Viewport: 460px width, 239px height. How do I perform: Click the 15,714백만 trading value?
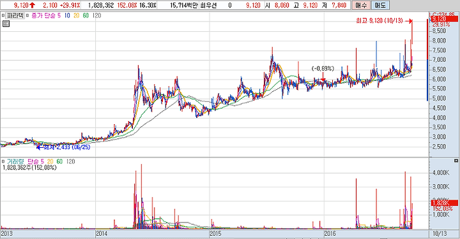tap(183, 5)
